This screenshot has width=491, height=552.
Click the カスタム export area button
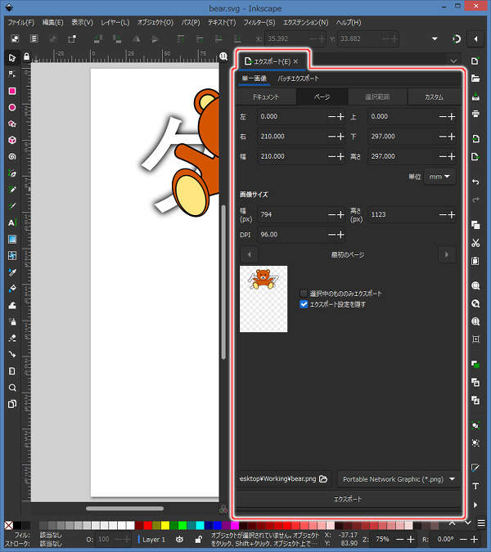click(434, 96)
